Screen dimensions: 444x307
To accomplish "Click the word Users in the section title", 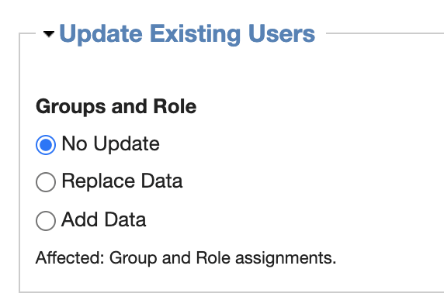I will (282, 34).
